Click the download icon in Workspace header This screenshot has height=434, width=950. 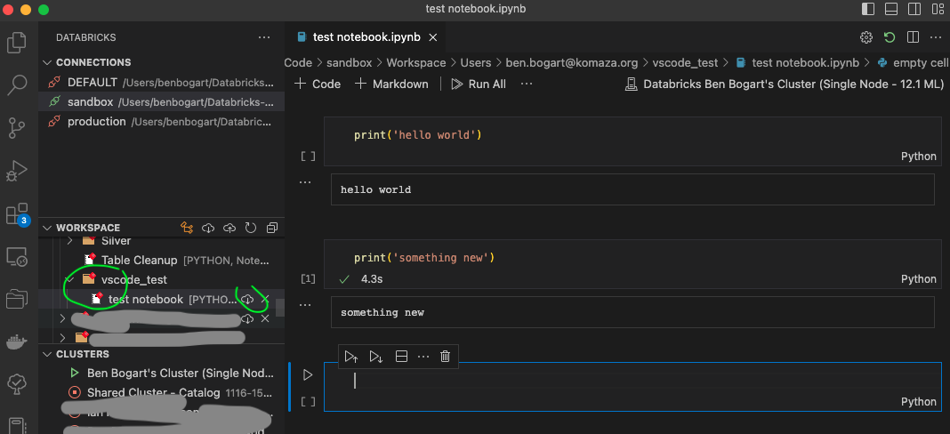(208, 228)
